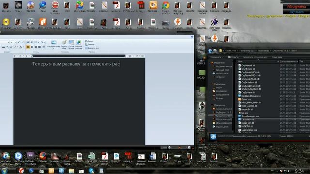Click the WordPad help icon
This screenshot has width=310, height=174.
pos(192,37)
